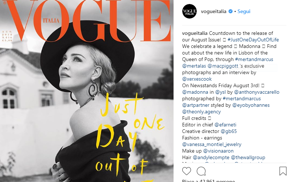This screenshot has height=182, width=289.
Task: Open @anthonyvaccarello profile link
Action: coord(257,92)
